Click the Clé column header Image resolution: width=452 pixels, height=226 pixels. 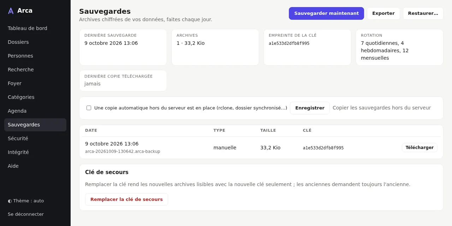(x=307, y=130)
